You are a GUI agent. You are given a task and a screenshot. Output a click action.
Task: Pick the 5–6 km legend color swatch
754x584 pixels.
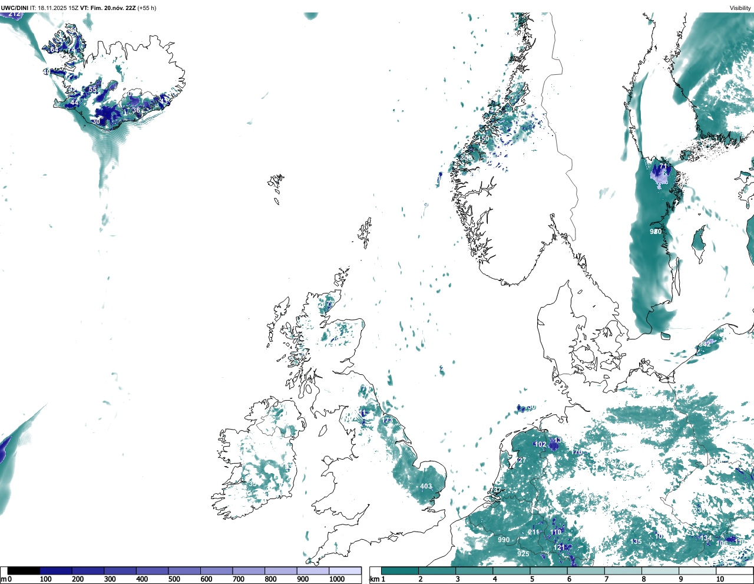[548, 571]
